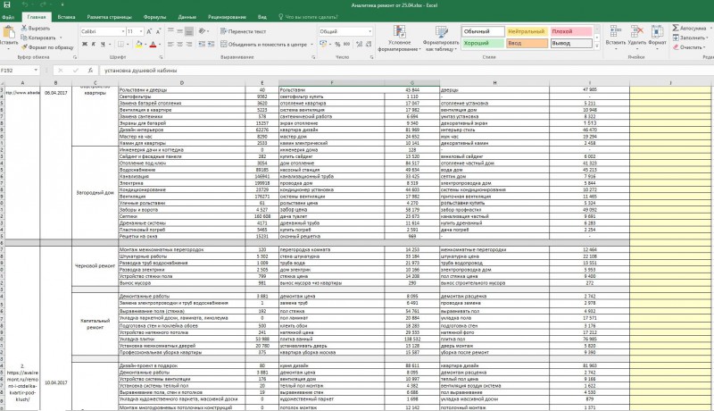The image size is (714, 411).
Task: Click the Insert Function fx icon
Action: 90,71
